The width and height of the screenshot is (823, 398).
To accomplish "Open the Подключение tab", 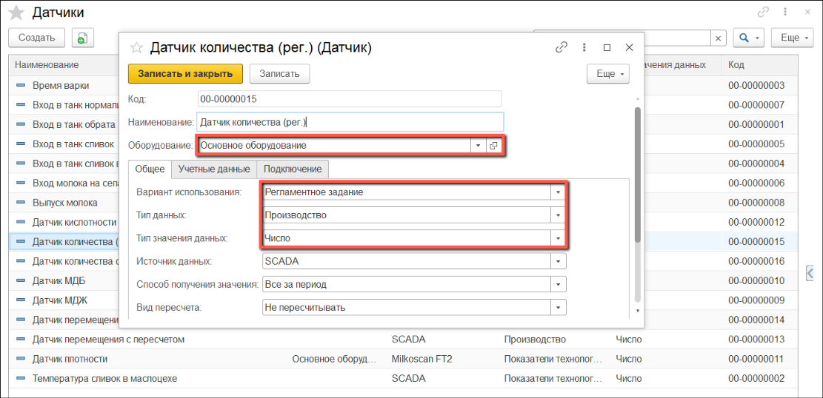I will [x=293, y=169].
